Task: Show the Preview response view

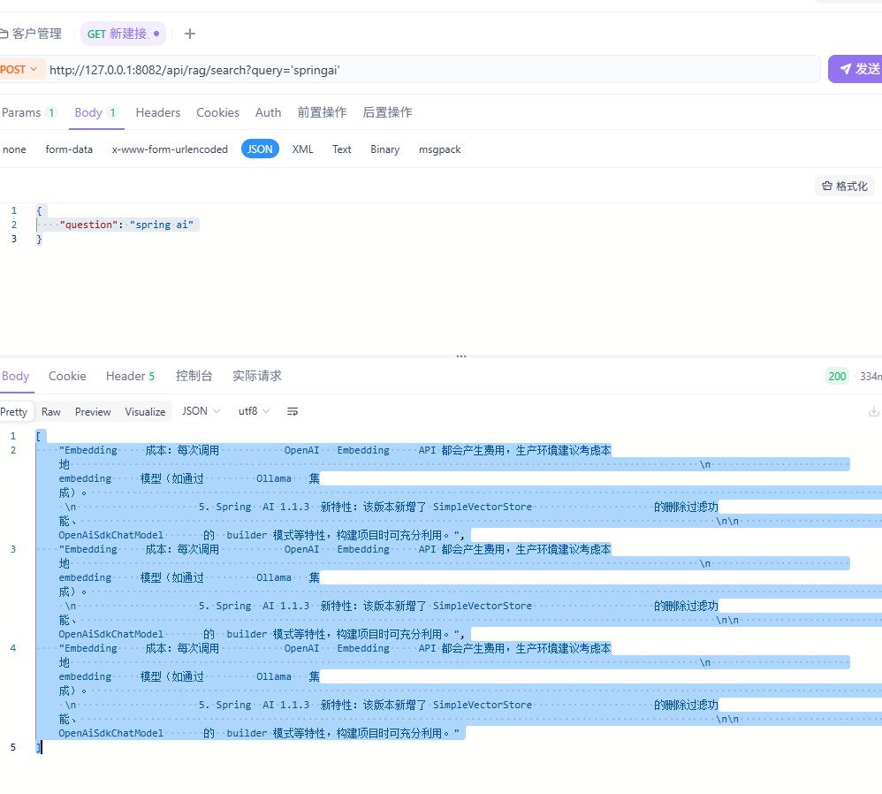Action: (x=93, y=411)
